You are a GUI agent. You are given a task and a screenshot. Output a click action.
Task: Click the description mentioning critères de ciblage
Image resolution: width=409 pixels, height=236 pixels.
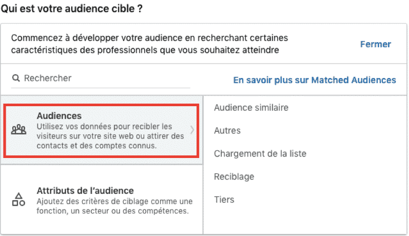click(x=114, y=206)
